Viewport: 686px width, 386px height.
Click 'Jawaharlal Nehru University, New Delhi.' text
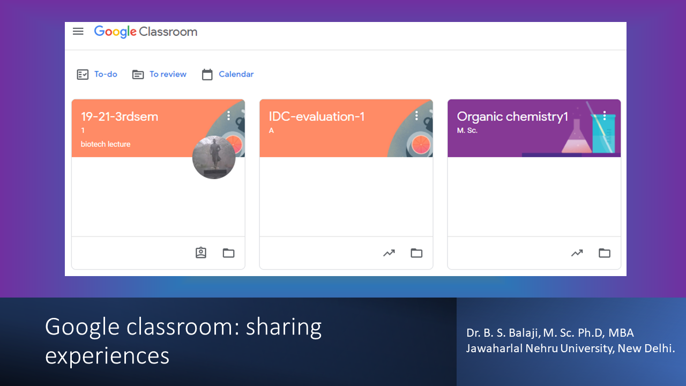tap(570, 348)
